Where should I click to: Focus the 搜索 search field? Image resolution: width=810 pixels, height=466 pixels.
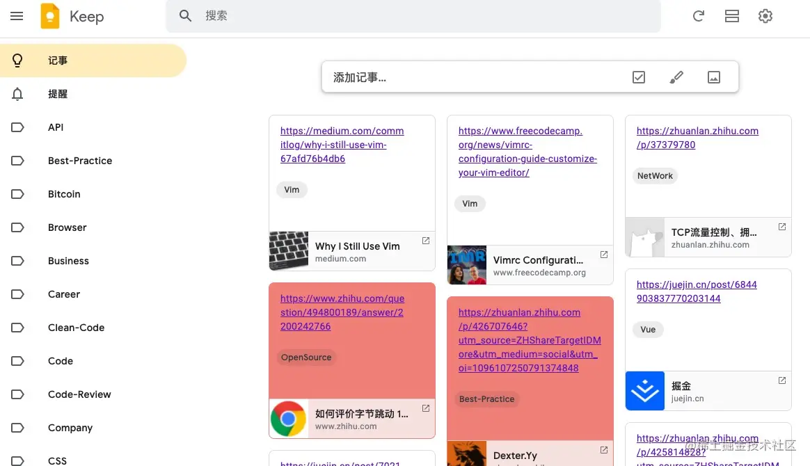413,16
